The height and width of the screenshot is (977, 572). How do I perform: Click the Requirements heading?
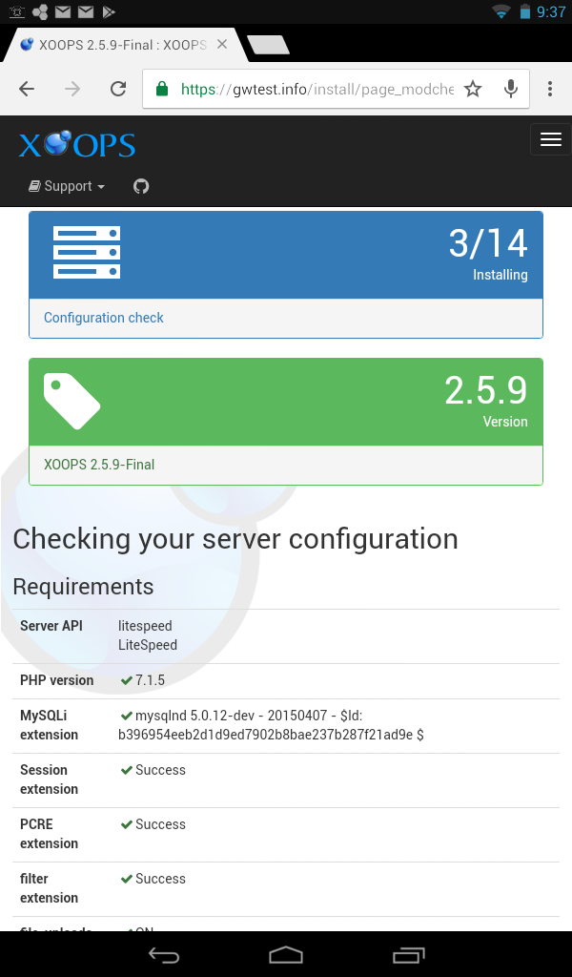[83, 587]
